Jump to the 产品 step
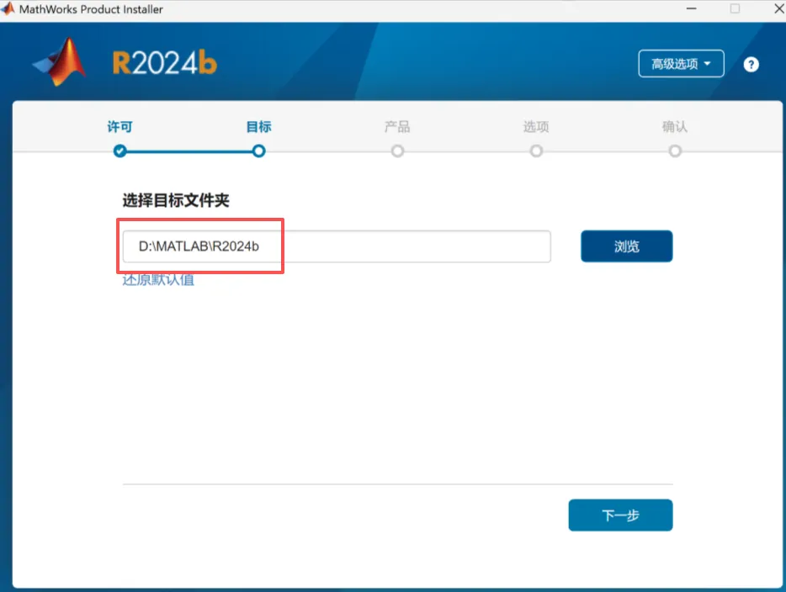Image resolution: width=786 pixels, height=592 pixels. pos(397,127)
